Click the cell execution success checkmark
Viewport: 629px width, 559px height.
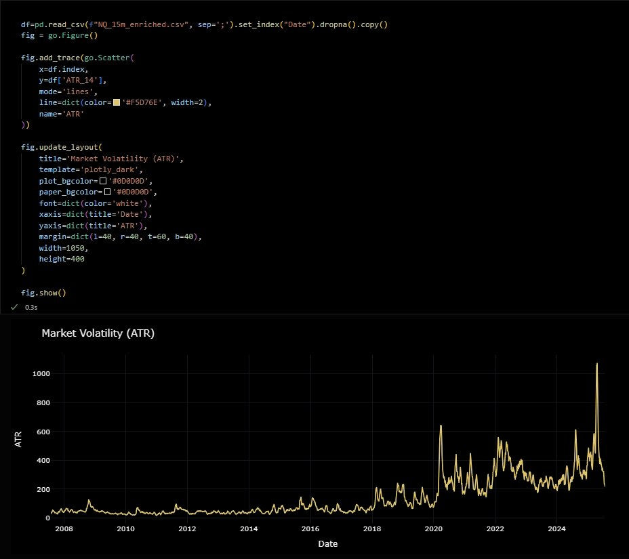tap(14, 307)
